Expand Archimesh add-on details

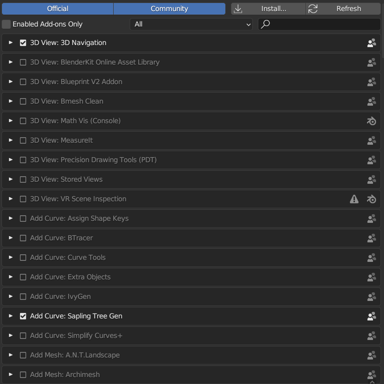(x=11, y=374)
